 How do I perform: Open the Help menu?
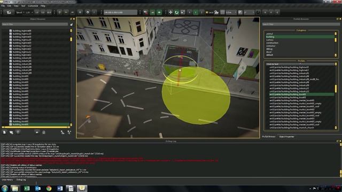coord(43,6)
